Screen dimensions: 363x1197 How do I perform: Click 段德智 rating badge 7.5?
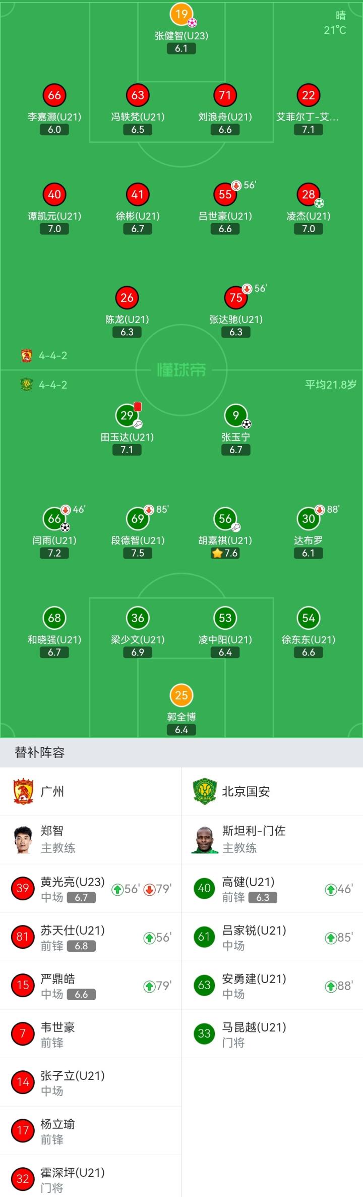point(138,553)
